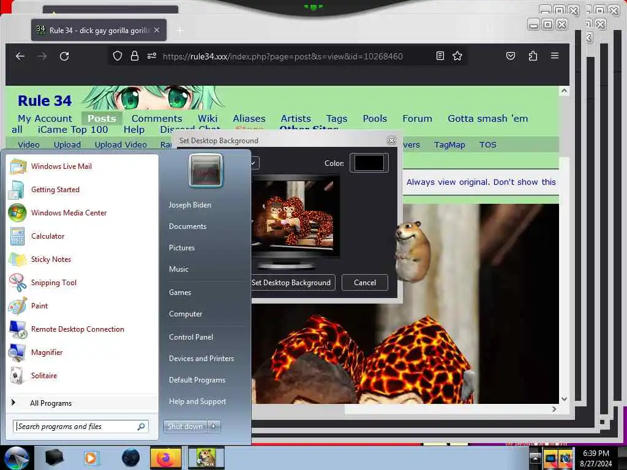The height and width of the screenshot is (470, 627).
Task: Open the Shut down options arrow
Action: (214, 427)
